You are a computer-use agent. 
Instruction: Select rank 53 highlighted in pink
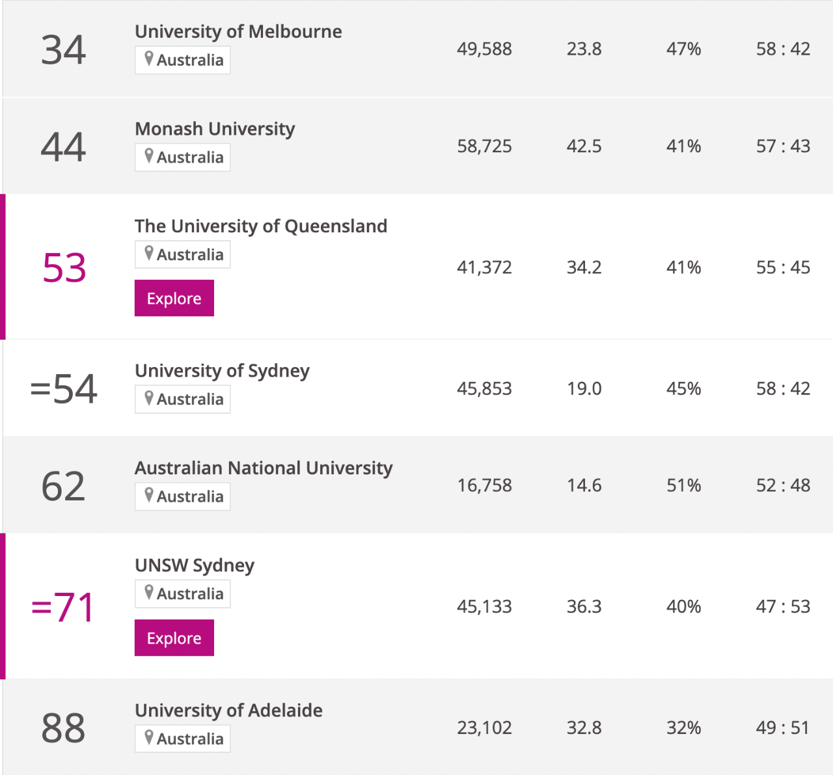click(64, 267)
